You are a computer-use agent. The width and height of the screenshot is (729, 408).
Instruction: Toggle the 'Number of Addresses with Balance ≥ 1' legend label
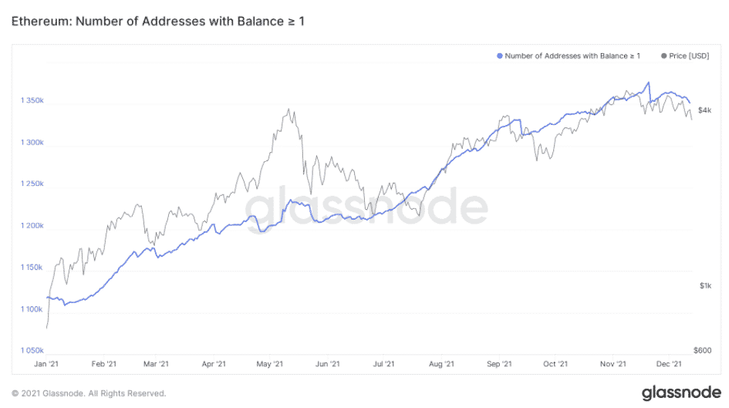coord(572,56)
